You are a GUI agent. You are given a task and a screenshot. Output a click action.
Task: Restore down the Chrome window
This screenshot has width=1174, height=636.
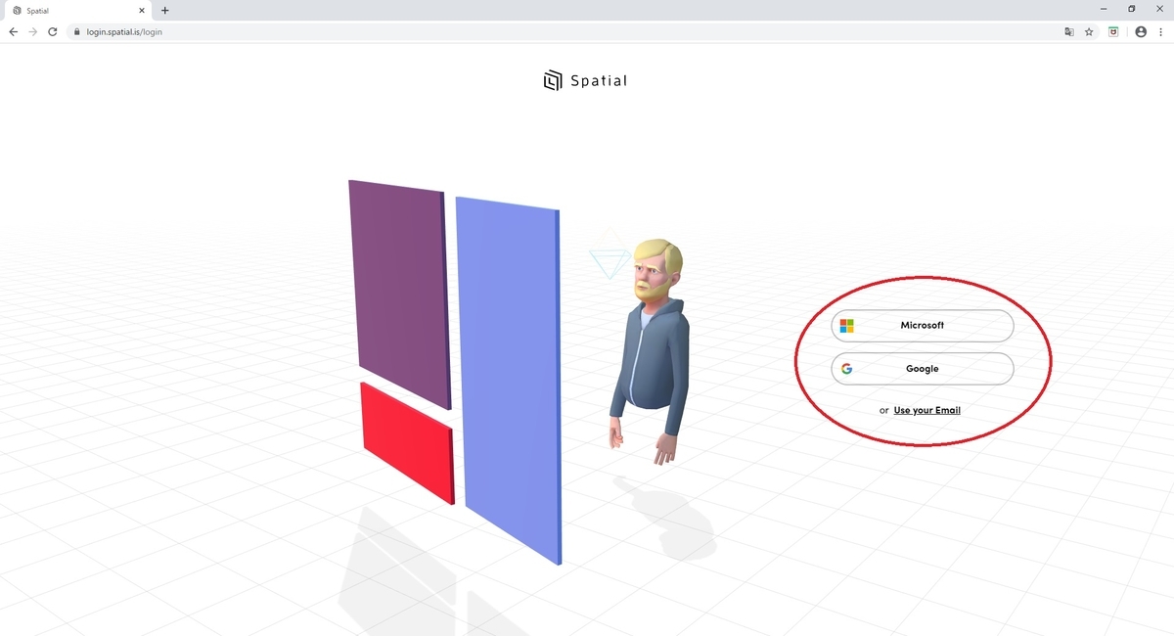tap(1132, 9)
